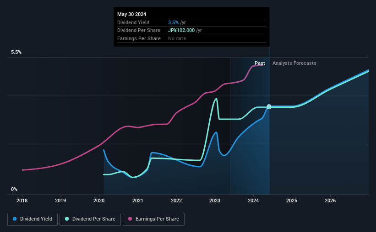Click the May 30 2024 data point marker

[269, 107]
